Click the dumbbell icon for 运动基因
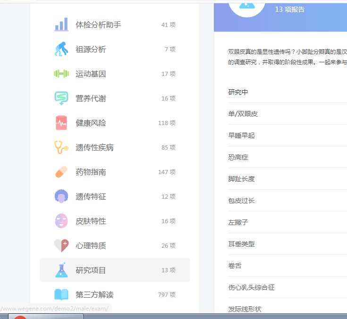Viewport: 347px width, 319px height. click(61, 74)
